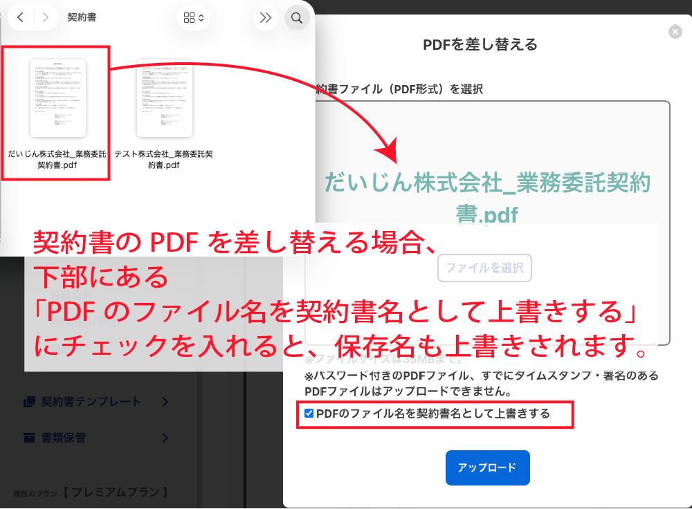Image resolution: width=692 pixels, height=509 pixels.
Task: Close the PDFを差し替える dialog
Action: tap(675, 32)
